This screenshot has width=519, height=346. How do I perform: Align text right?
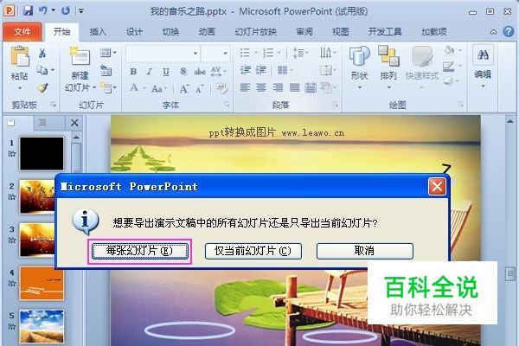click(278, 87)
